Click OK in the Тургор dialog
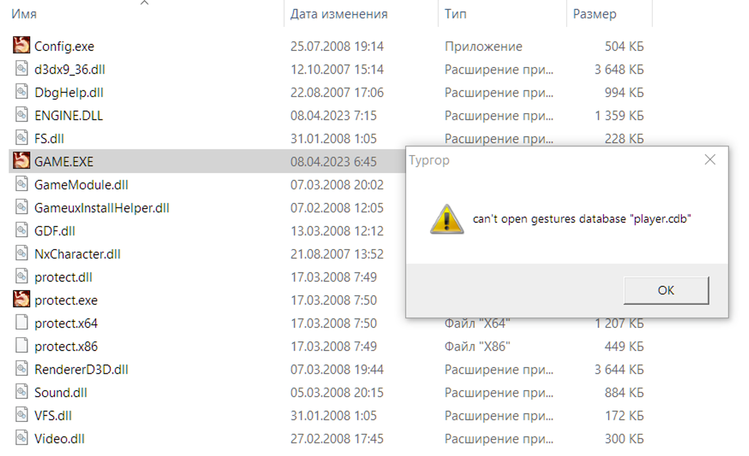 (666, 290)
